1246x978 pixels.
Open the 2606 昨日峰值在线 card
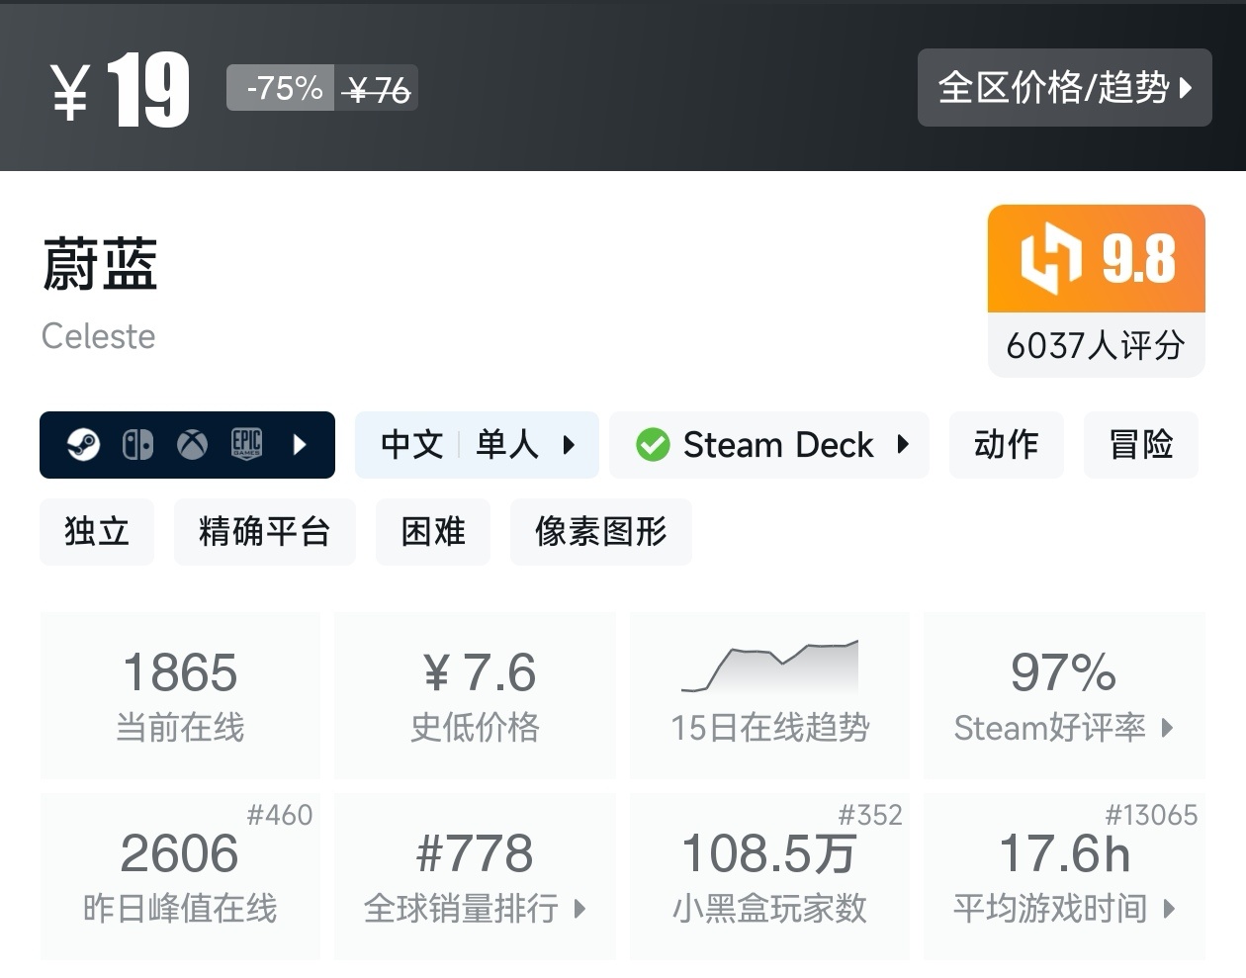click(180, 876)
